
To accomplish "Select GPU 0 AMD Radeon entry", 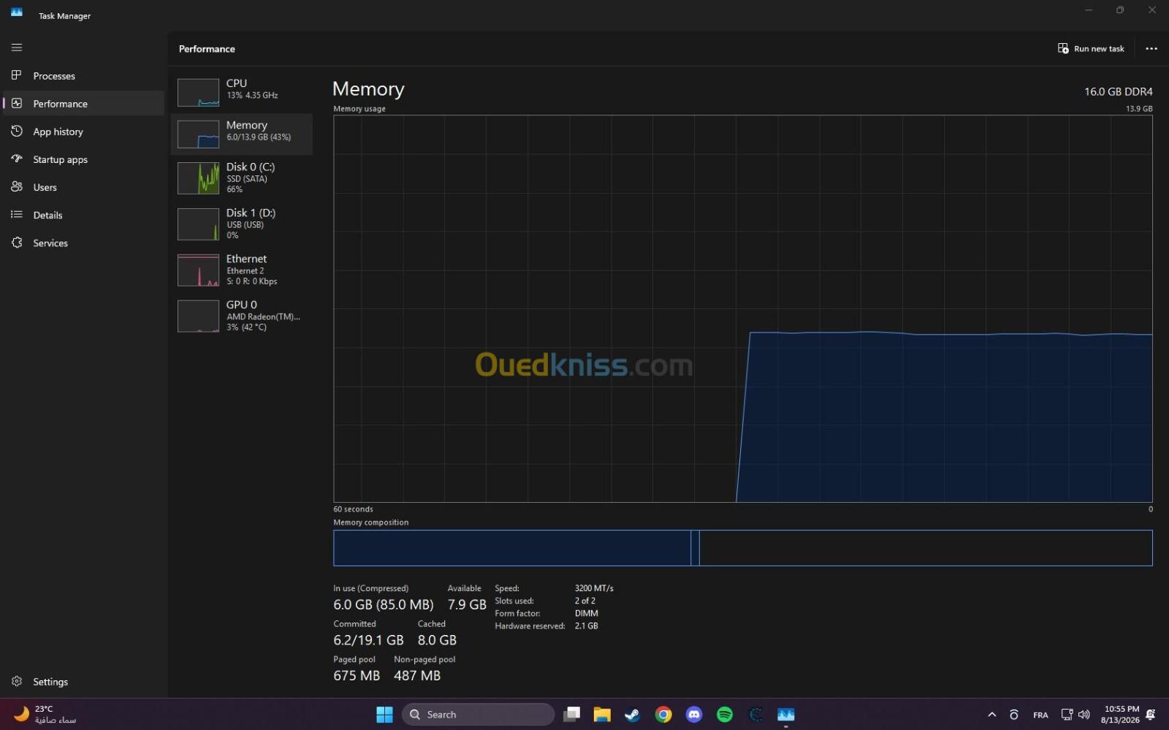I will (x=242, y=316).
